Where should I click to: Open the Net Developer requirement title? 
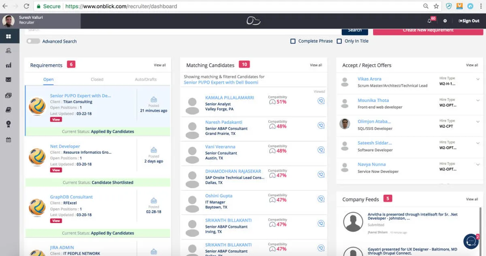click(x=65, y=146)
